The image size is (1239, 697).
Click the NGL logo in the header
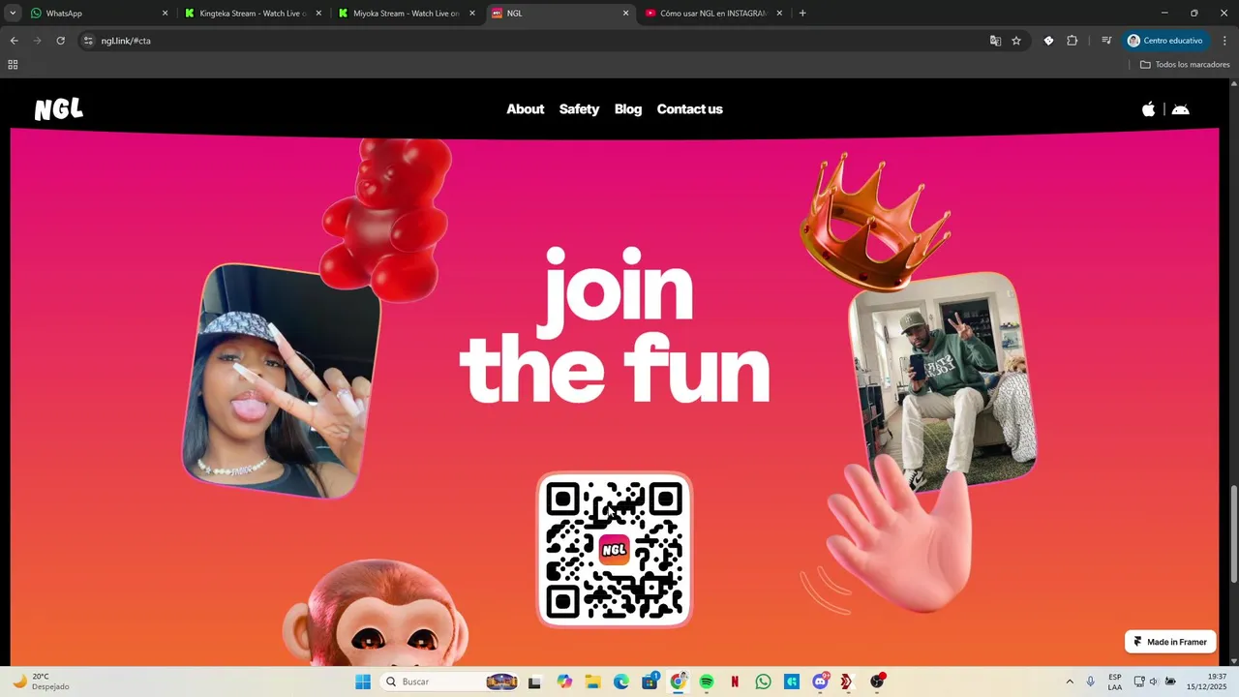pyautogui.click(x=59, y=109)
